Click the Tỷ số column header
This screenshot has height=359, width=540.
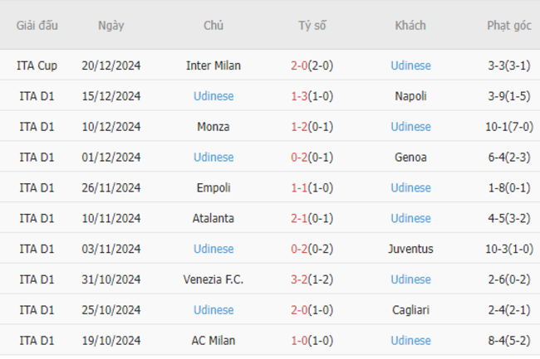(312, 26)
